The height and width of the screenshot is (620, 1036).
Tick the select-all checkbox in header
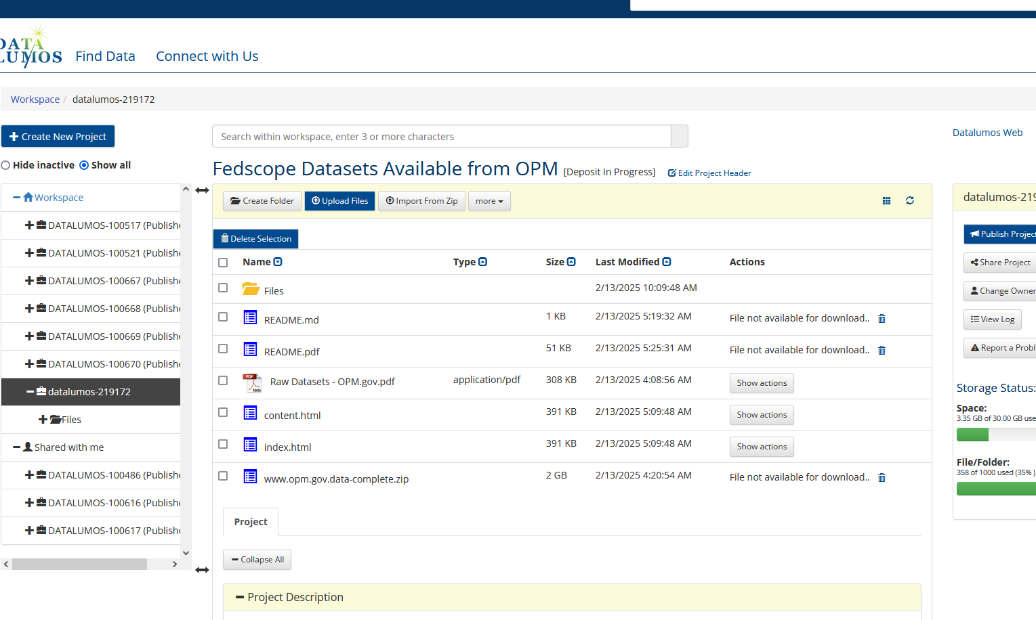coord(223,263)
